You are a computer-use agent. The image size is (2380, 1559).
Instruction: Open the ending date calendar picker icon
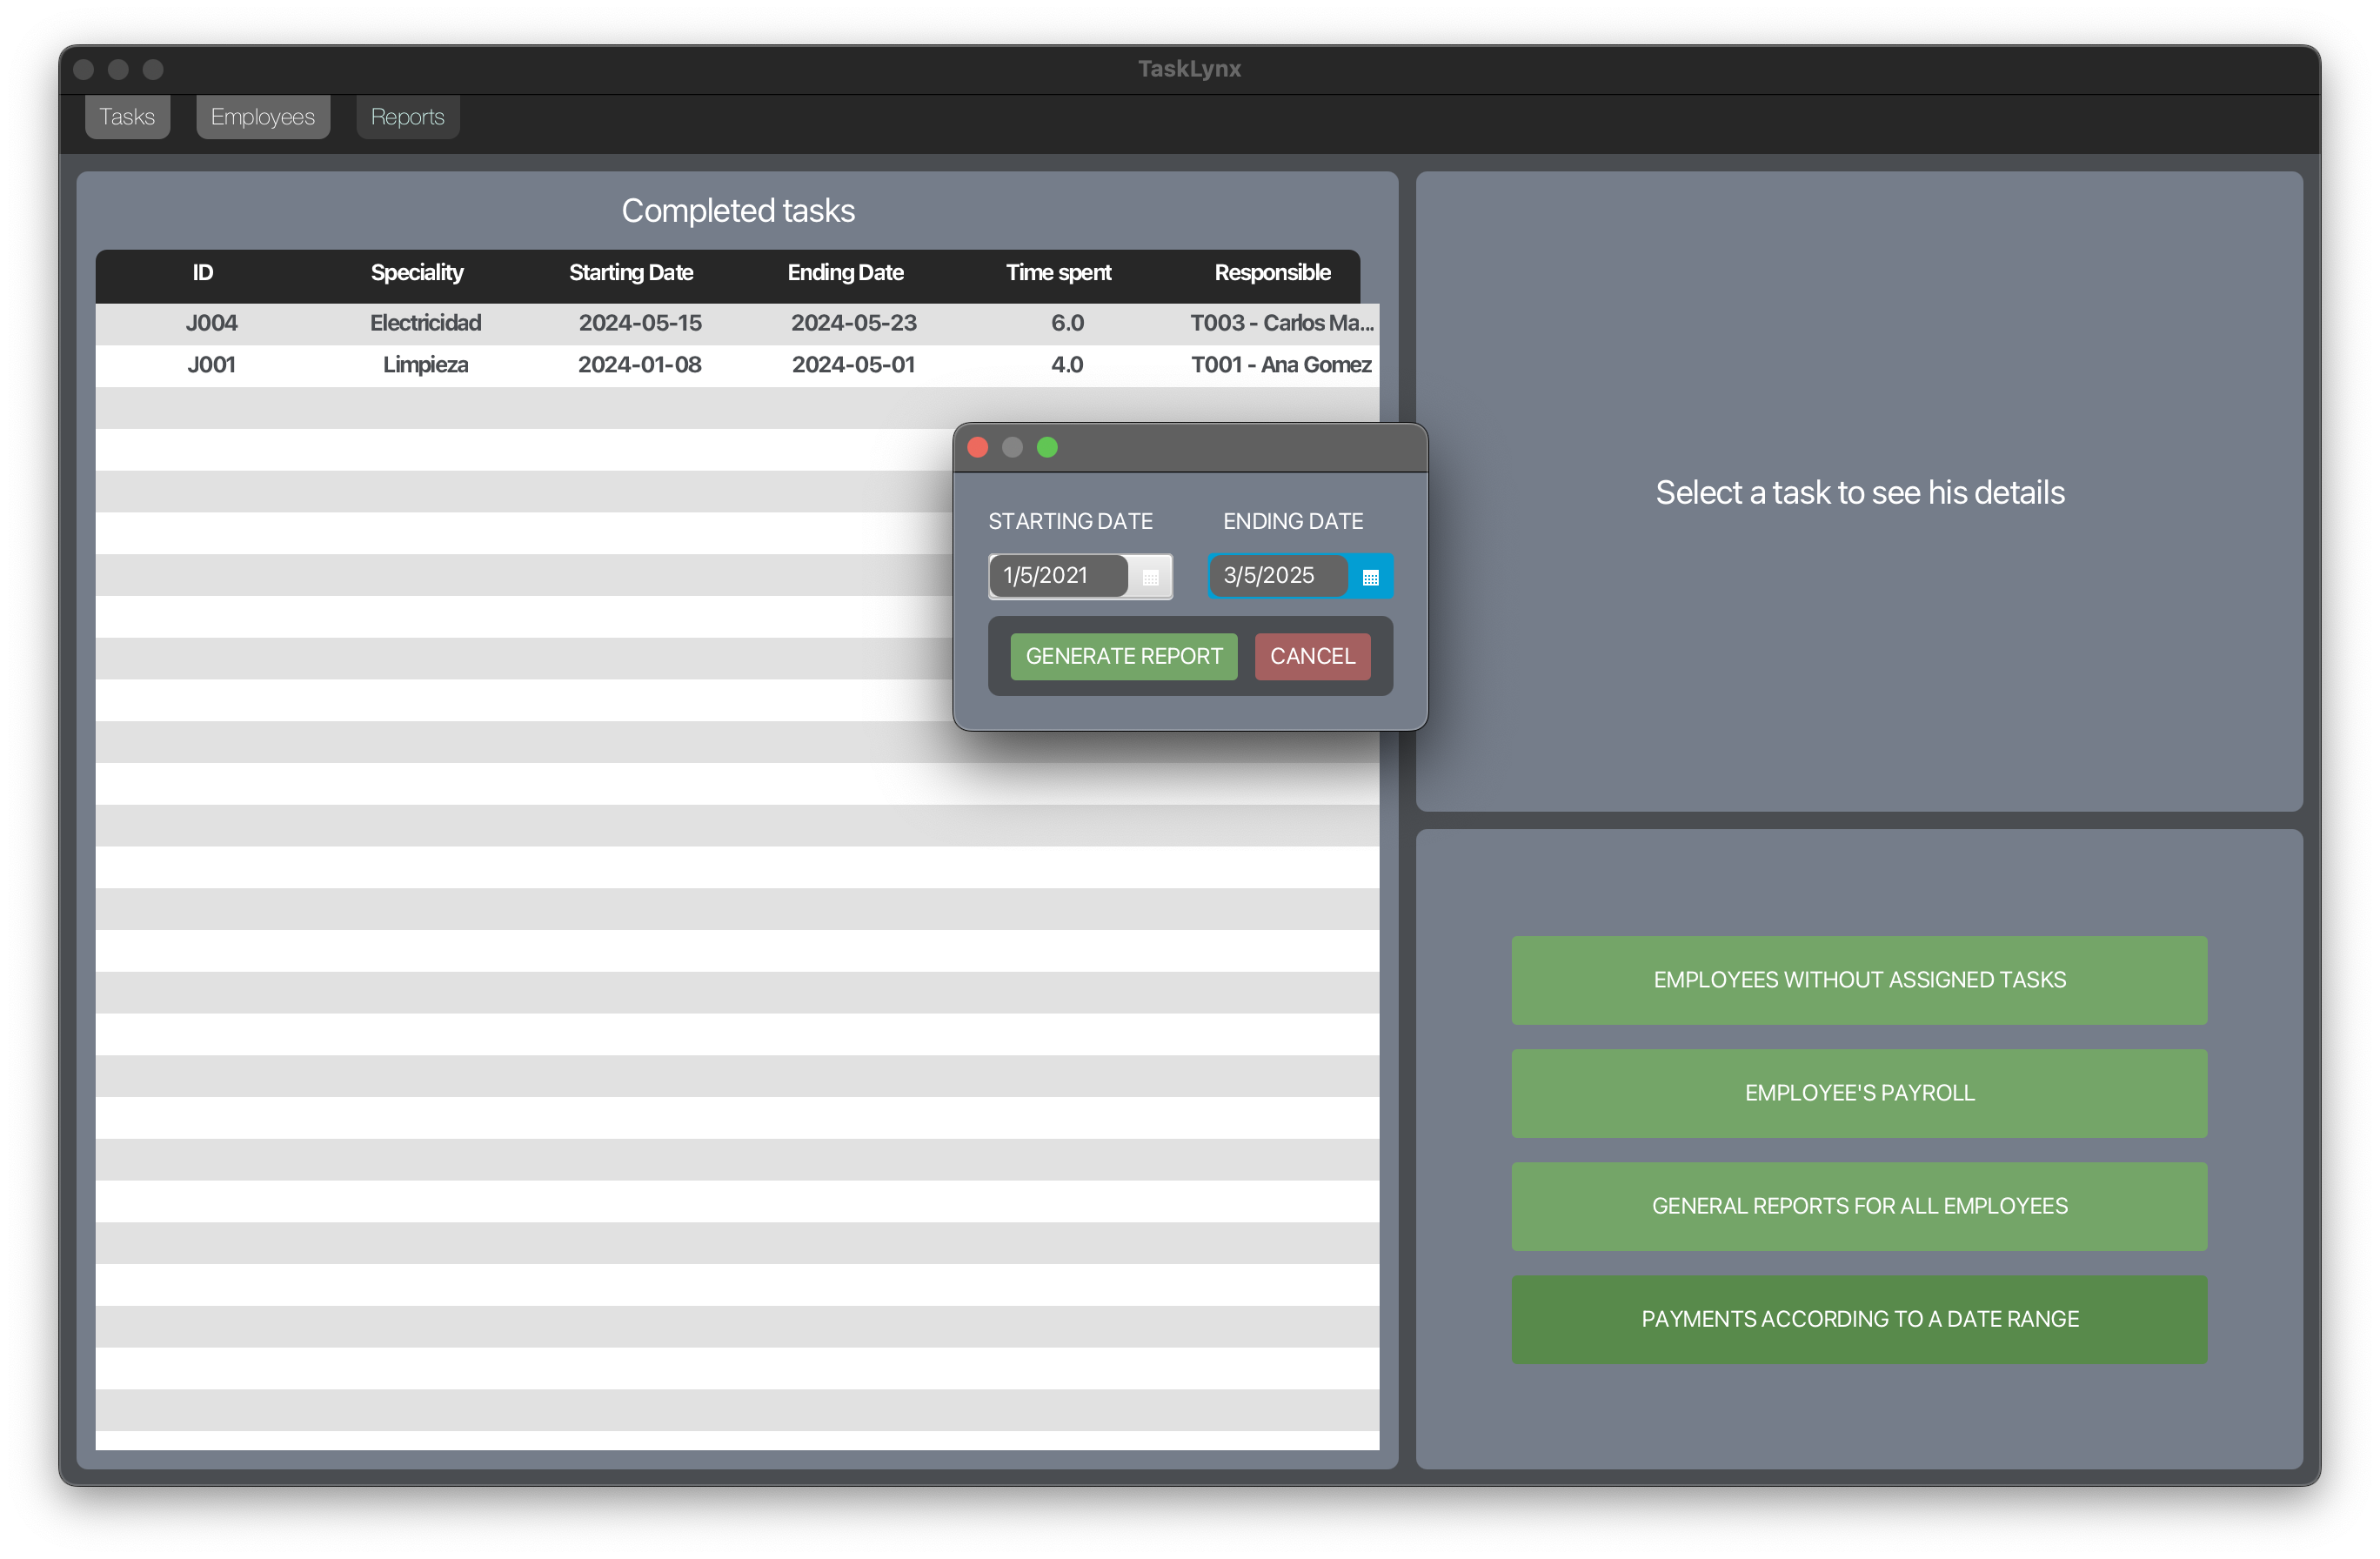[x=1370, y=577]
